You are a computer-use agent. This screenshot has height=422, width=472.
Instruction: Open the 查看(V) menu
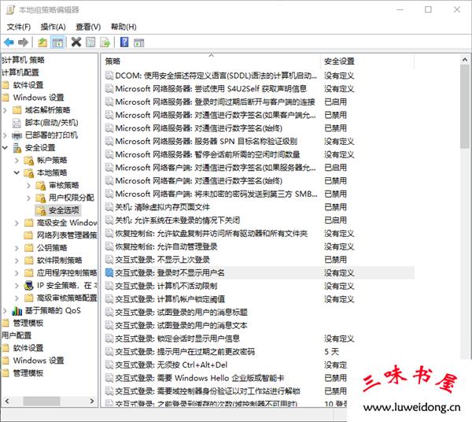click(88, 27)
